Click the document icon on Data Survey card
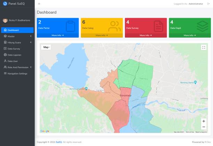 (158, 26)
